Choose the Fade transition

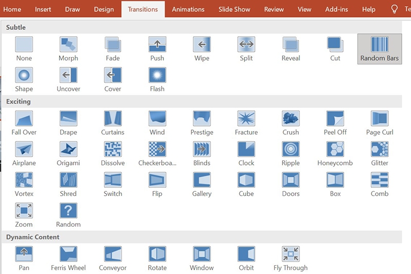pyautogui.click(x=113, y=49)
